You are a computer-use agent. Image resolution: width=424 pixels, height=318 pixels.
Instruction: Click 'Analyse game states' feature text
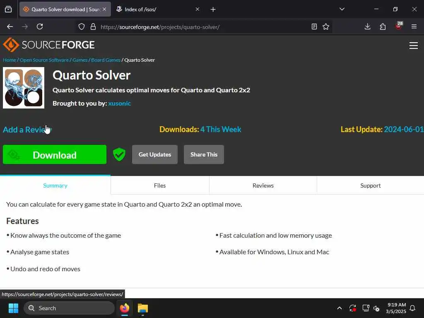pos(40,252)
